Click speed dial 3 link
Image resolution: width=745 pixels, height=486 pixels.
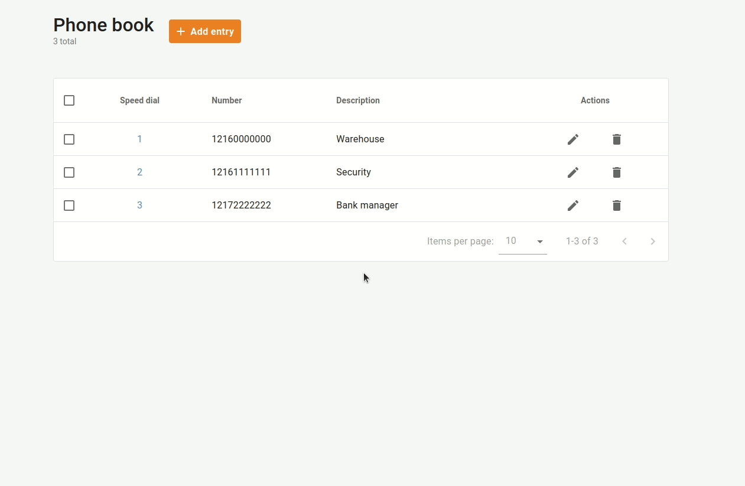click(139, 206)
